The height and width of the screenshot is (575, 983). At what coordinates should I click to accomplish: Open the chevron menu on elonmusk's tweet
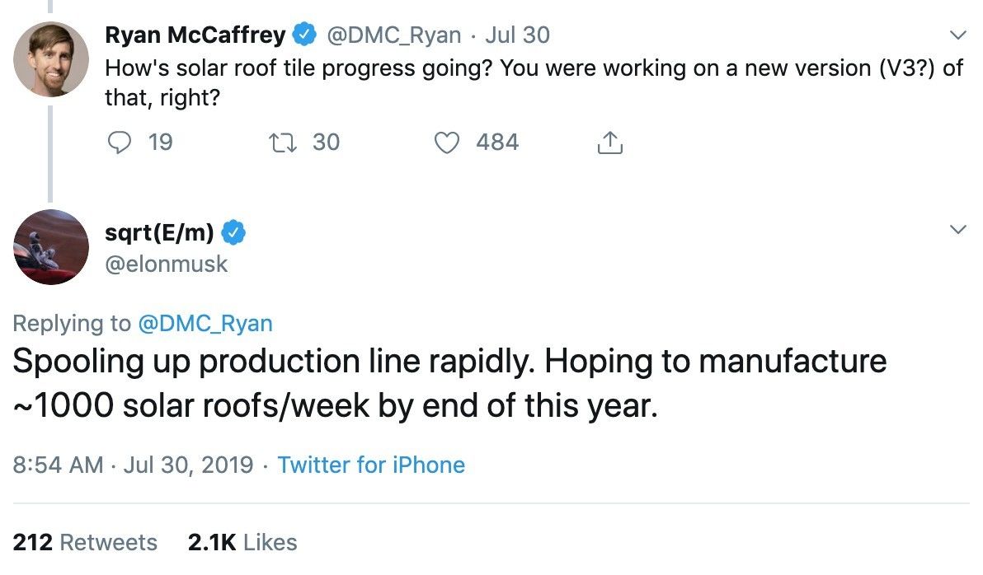[x=957, y=229]
